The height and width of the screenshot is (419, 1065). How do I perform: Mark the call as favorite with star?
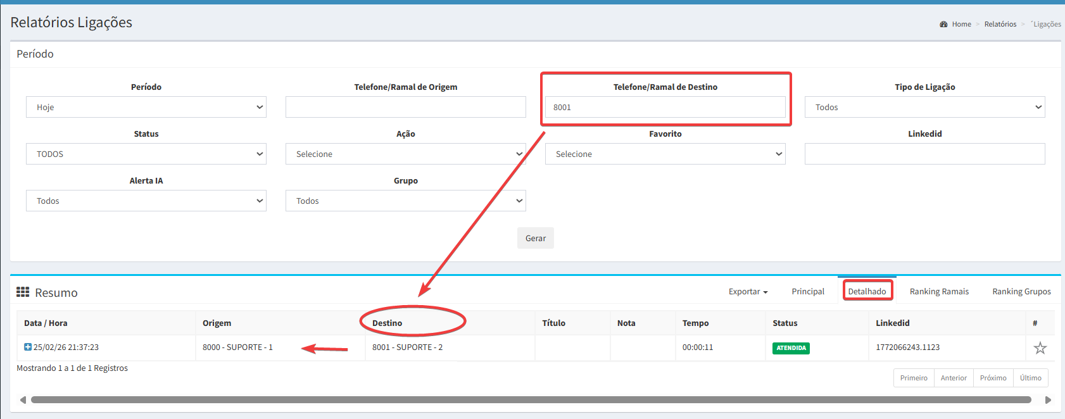(1040, 347)
